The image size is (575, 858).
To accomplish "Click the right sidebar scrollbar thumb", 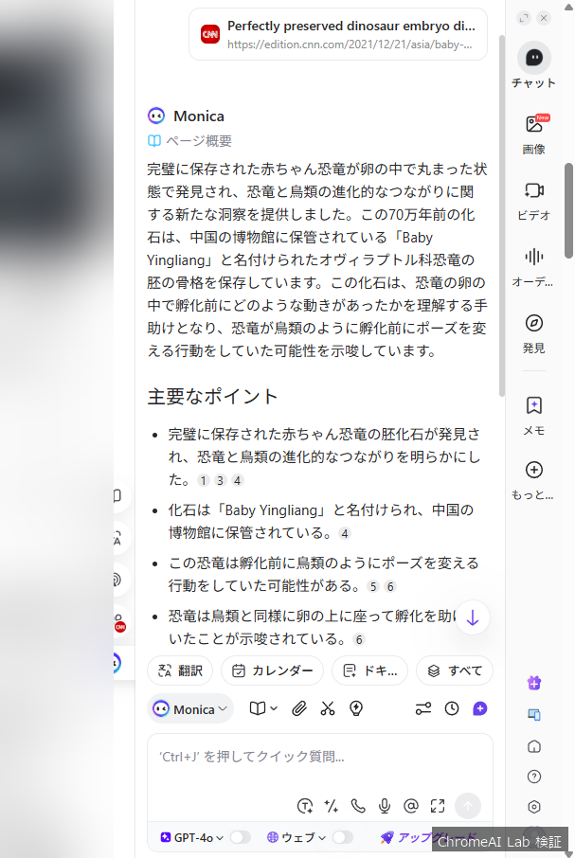I will [x=568, y=210].
